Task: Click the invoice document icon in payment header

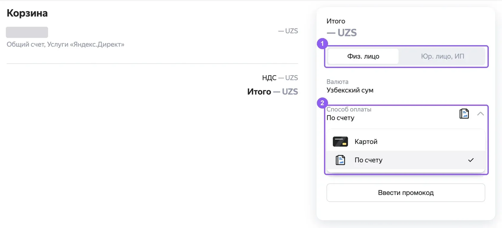Action: click(464, 114)
